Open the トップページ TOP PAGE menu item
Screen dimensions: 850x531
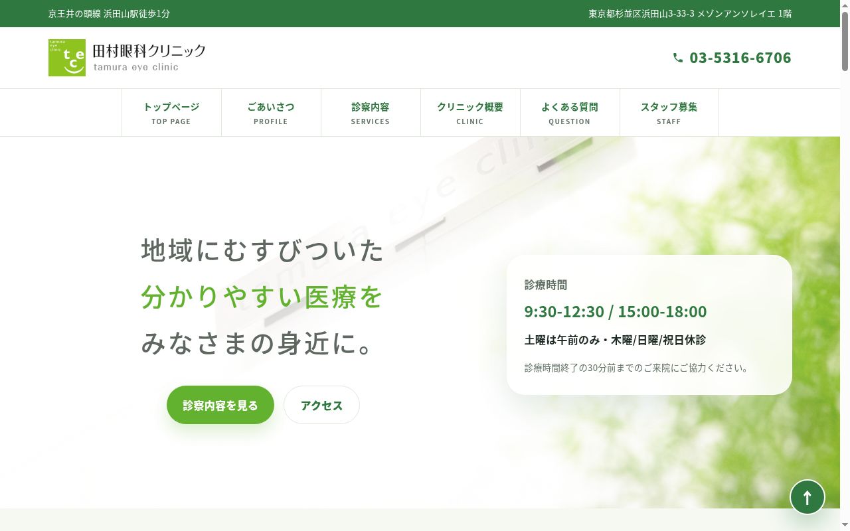pyautogui.click(x=171, y=113)
